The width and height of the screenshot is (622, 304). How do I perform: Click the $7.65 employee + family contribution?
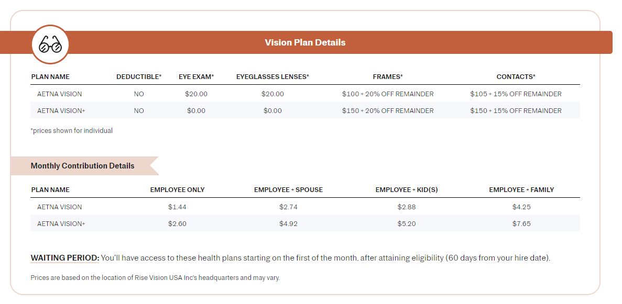pos(521,224)
